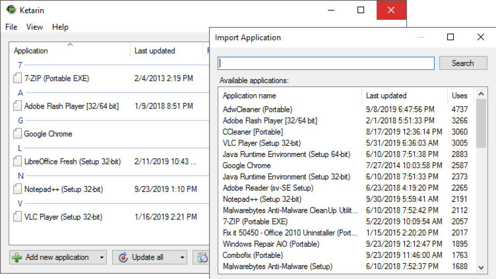This screenshot has width=496, height=279.
Task: Click the Import Application search text field
Action: (x=326, y=63)
